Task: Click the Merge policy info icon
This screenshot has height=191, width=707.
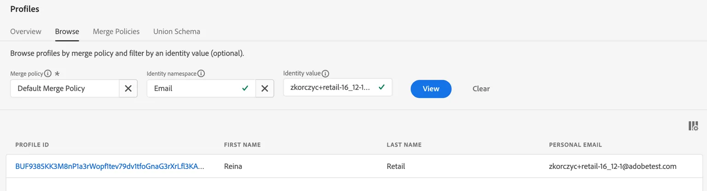Action: [x=48, y=73]
